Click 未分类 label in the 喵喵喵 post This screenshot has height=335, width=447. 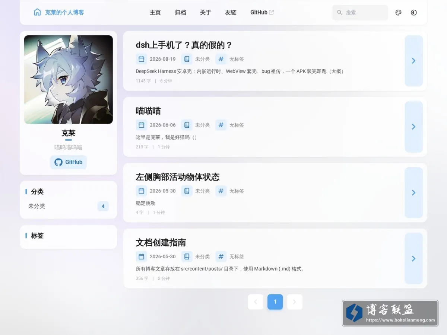[203, 125]
